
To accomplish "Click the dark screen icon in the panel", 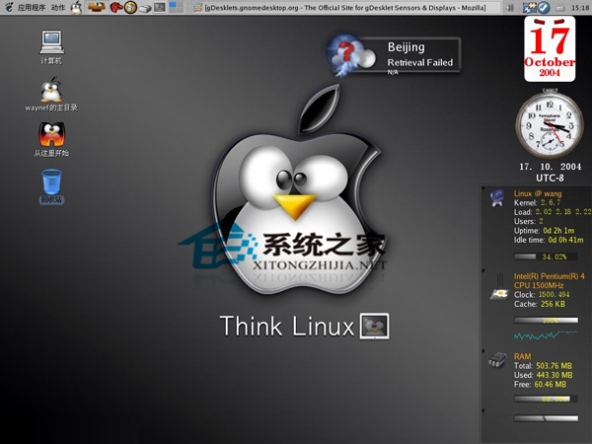I will [x=160, y=7].
